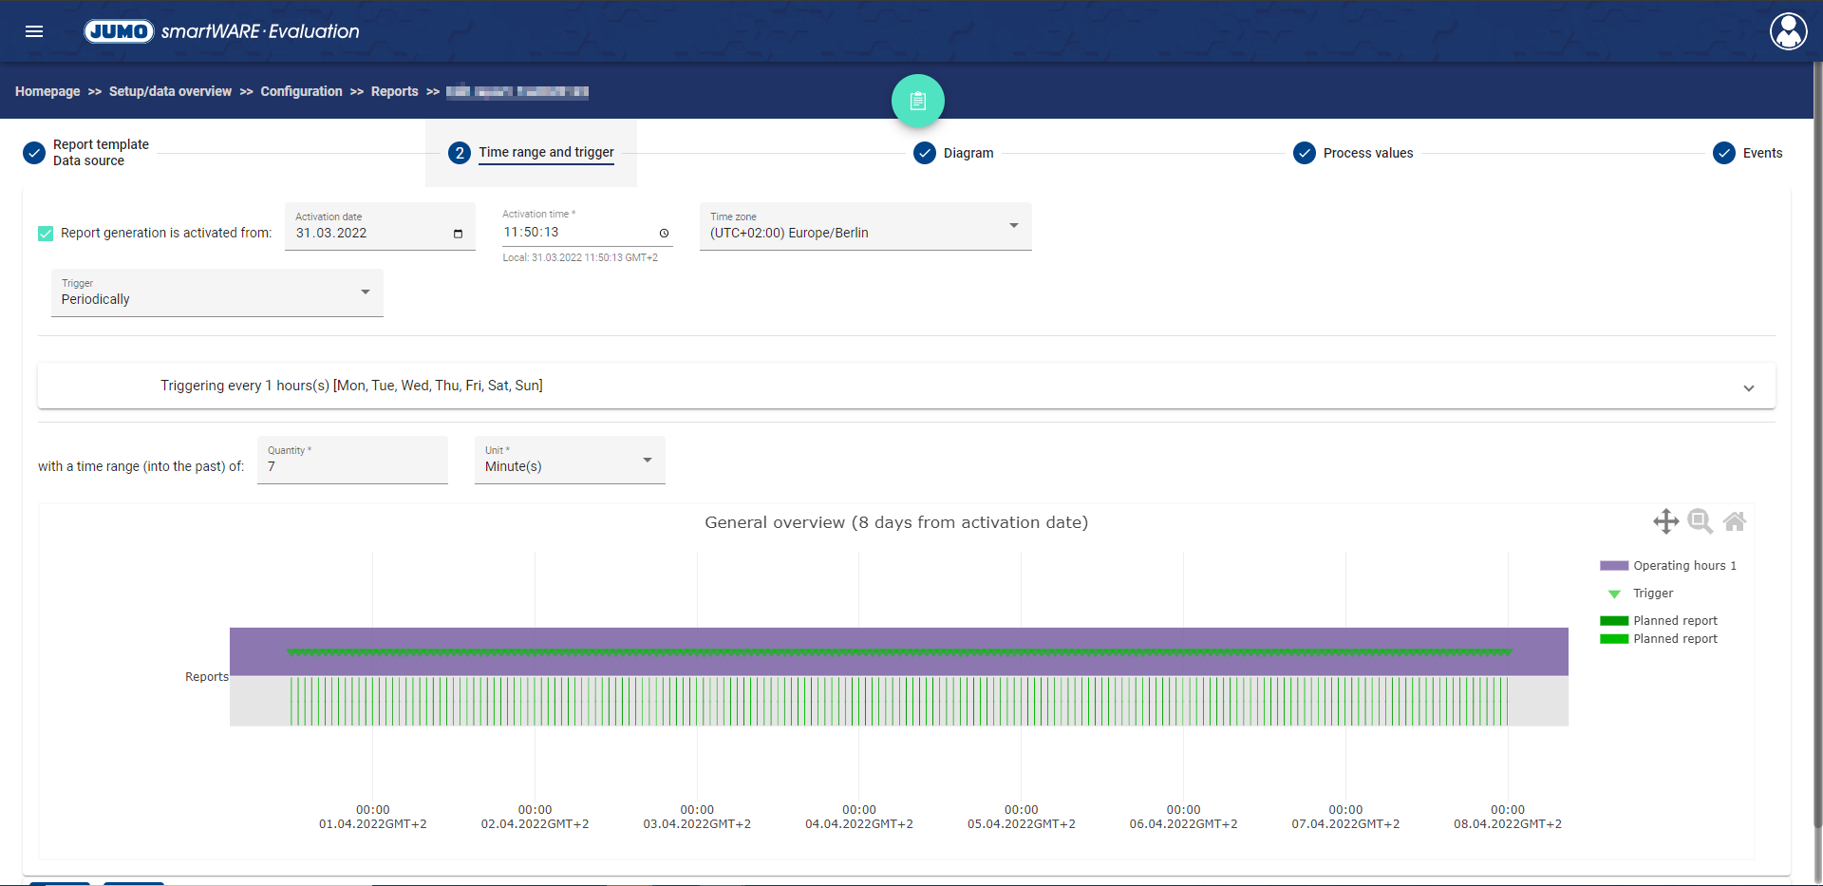Expand the Triggering every 1 hours panel
The image size is (1823, 886).
(x=1748, y=387)
